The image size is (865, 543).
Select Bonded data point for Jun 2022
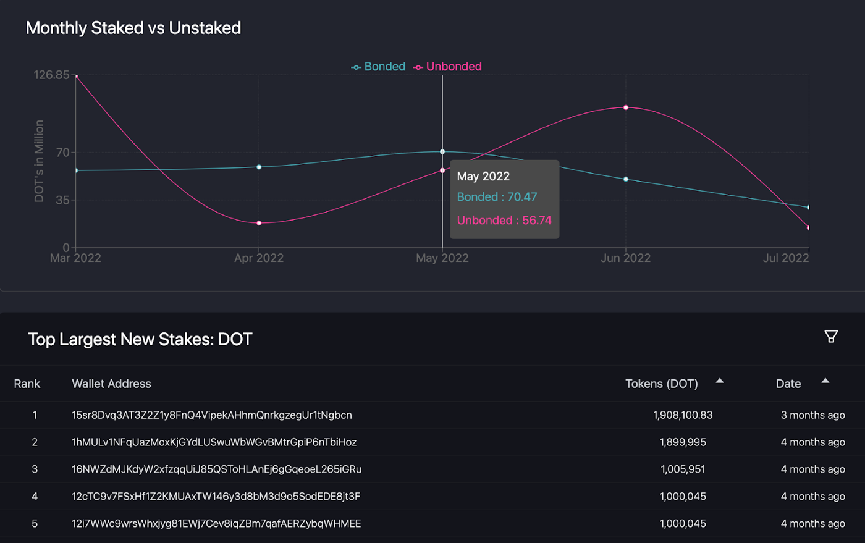point(626,179)
